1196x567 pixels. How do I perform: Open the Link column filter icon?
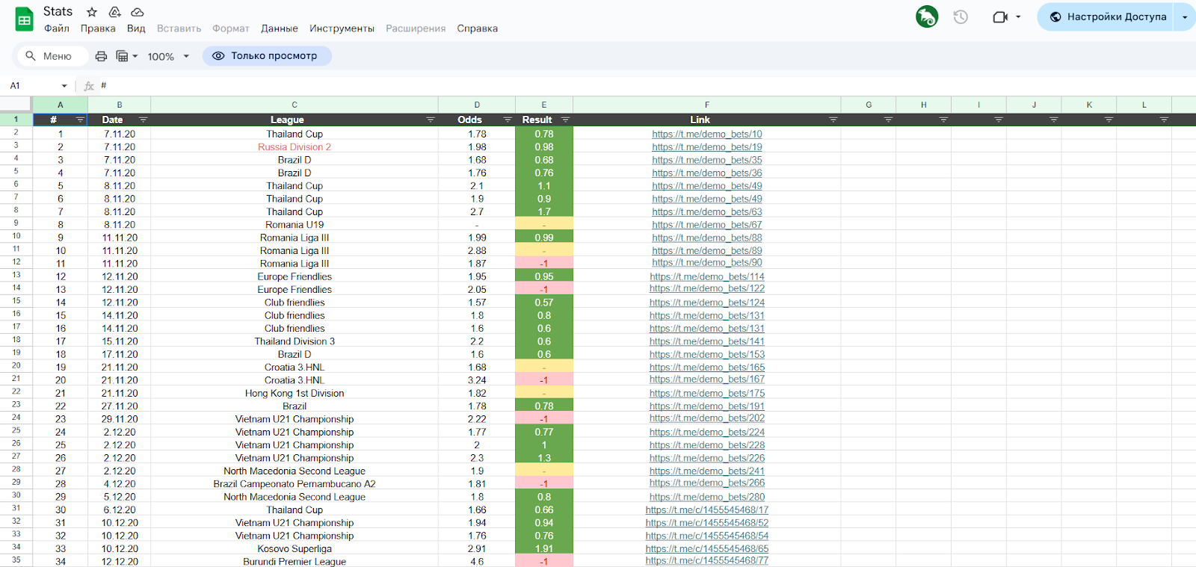coord(833,120)
